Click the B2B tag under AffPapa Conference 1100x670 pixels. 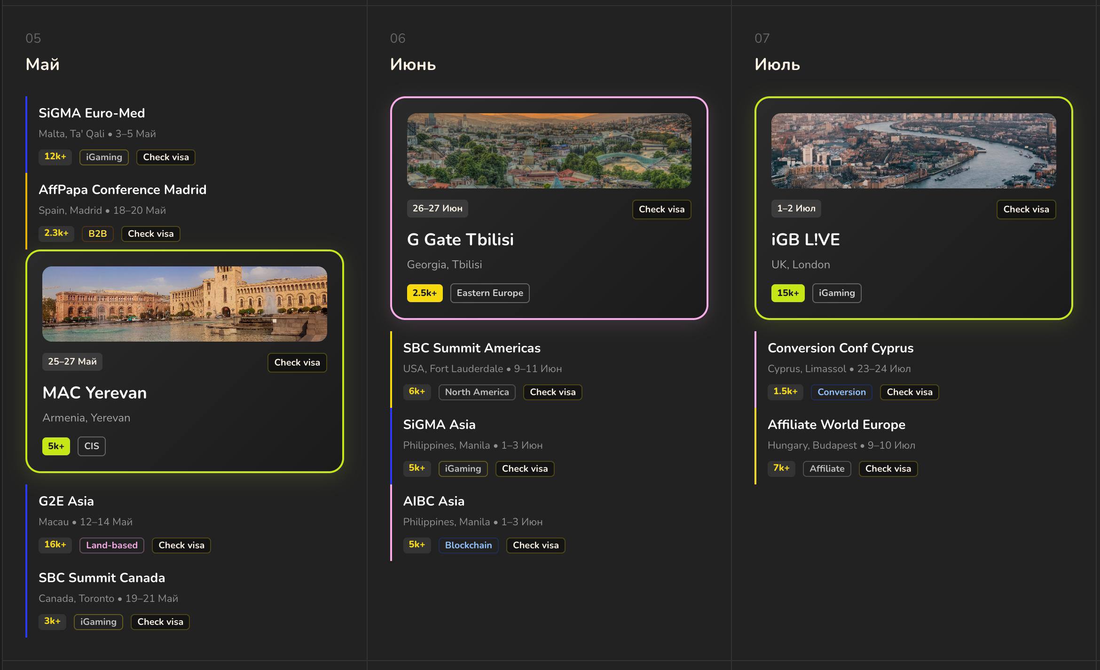coord(98,234)
